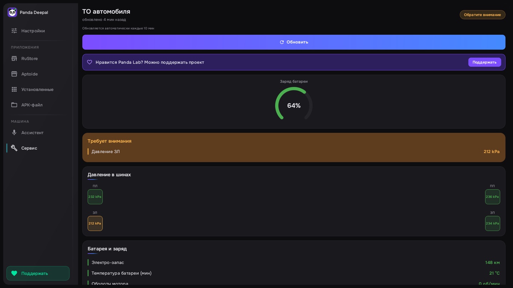This screenshot has height=288, width=513.
Task: Click the Ассистент microphone icon
Action: tap(14, 133)
